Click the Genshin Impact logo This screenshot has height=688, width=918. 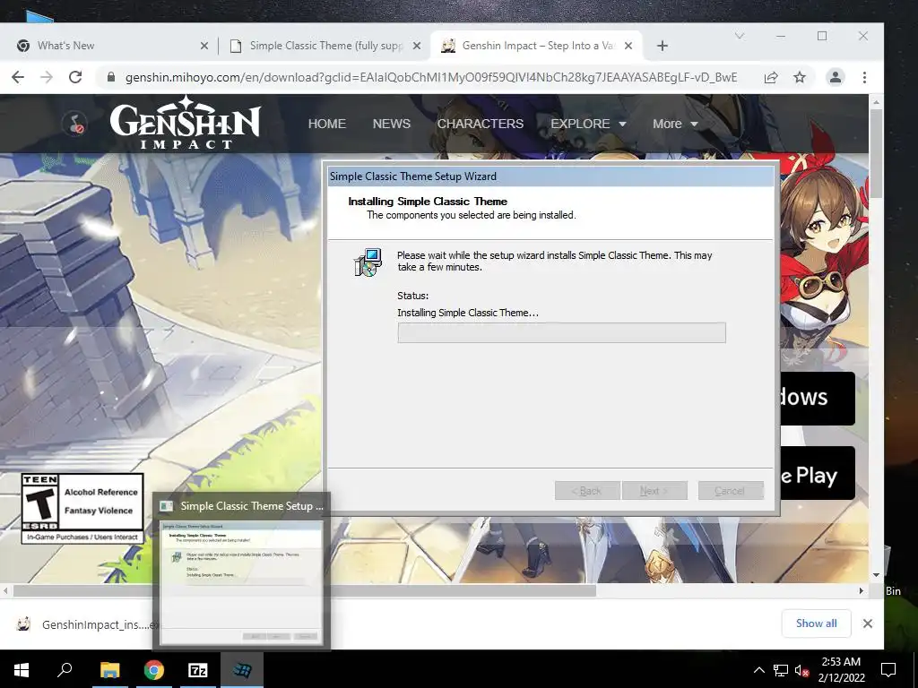click(185, 123)
